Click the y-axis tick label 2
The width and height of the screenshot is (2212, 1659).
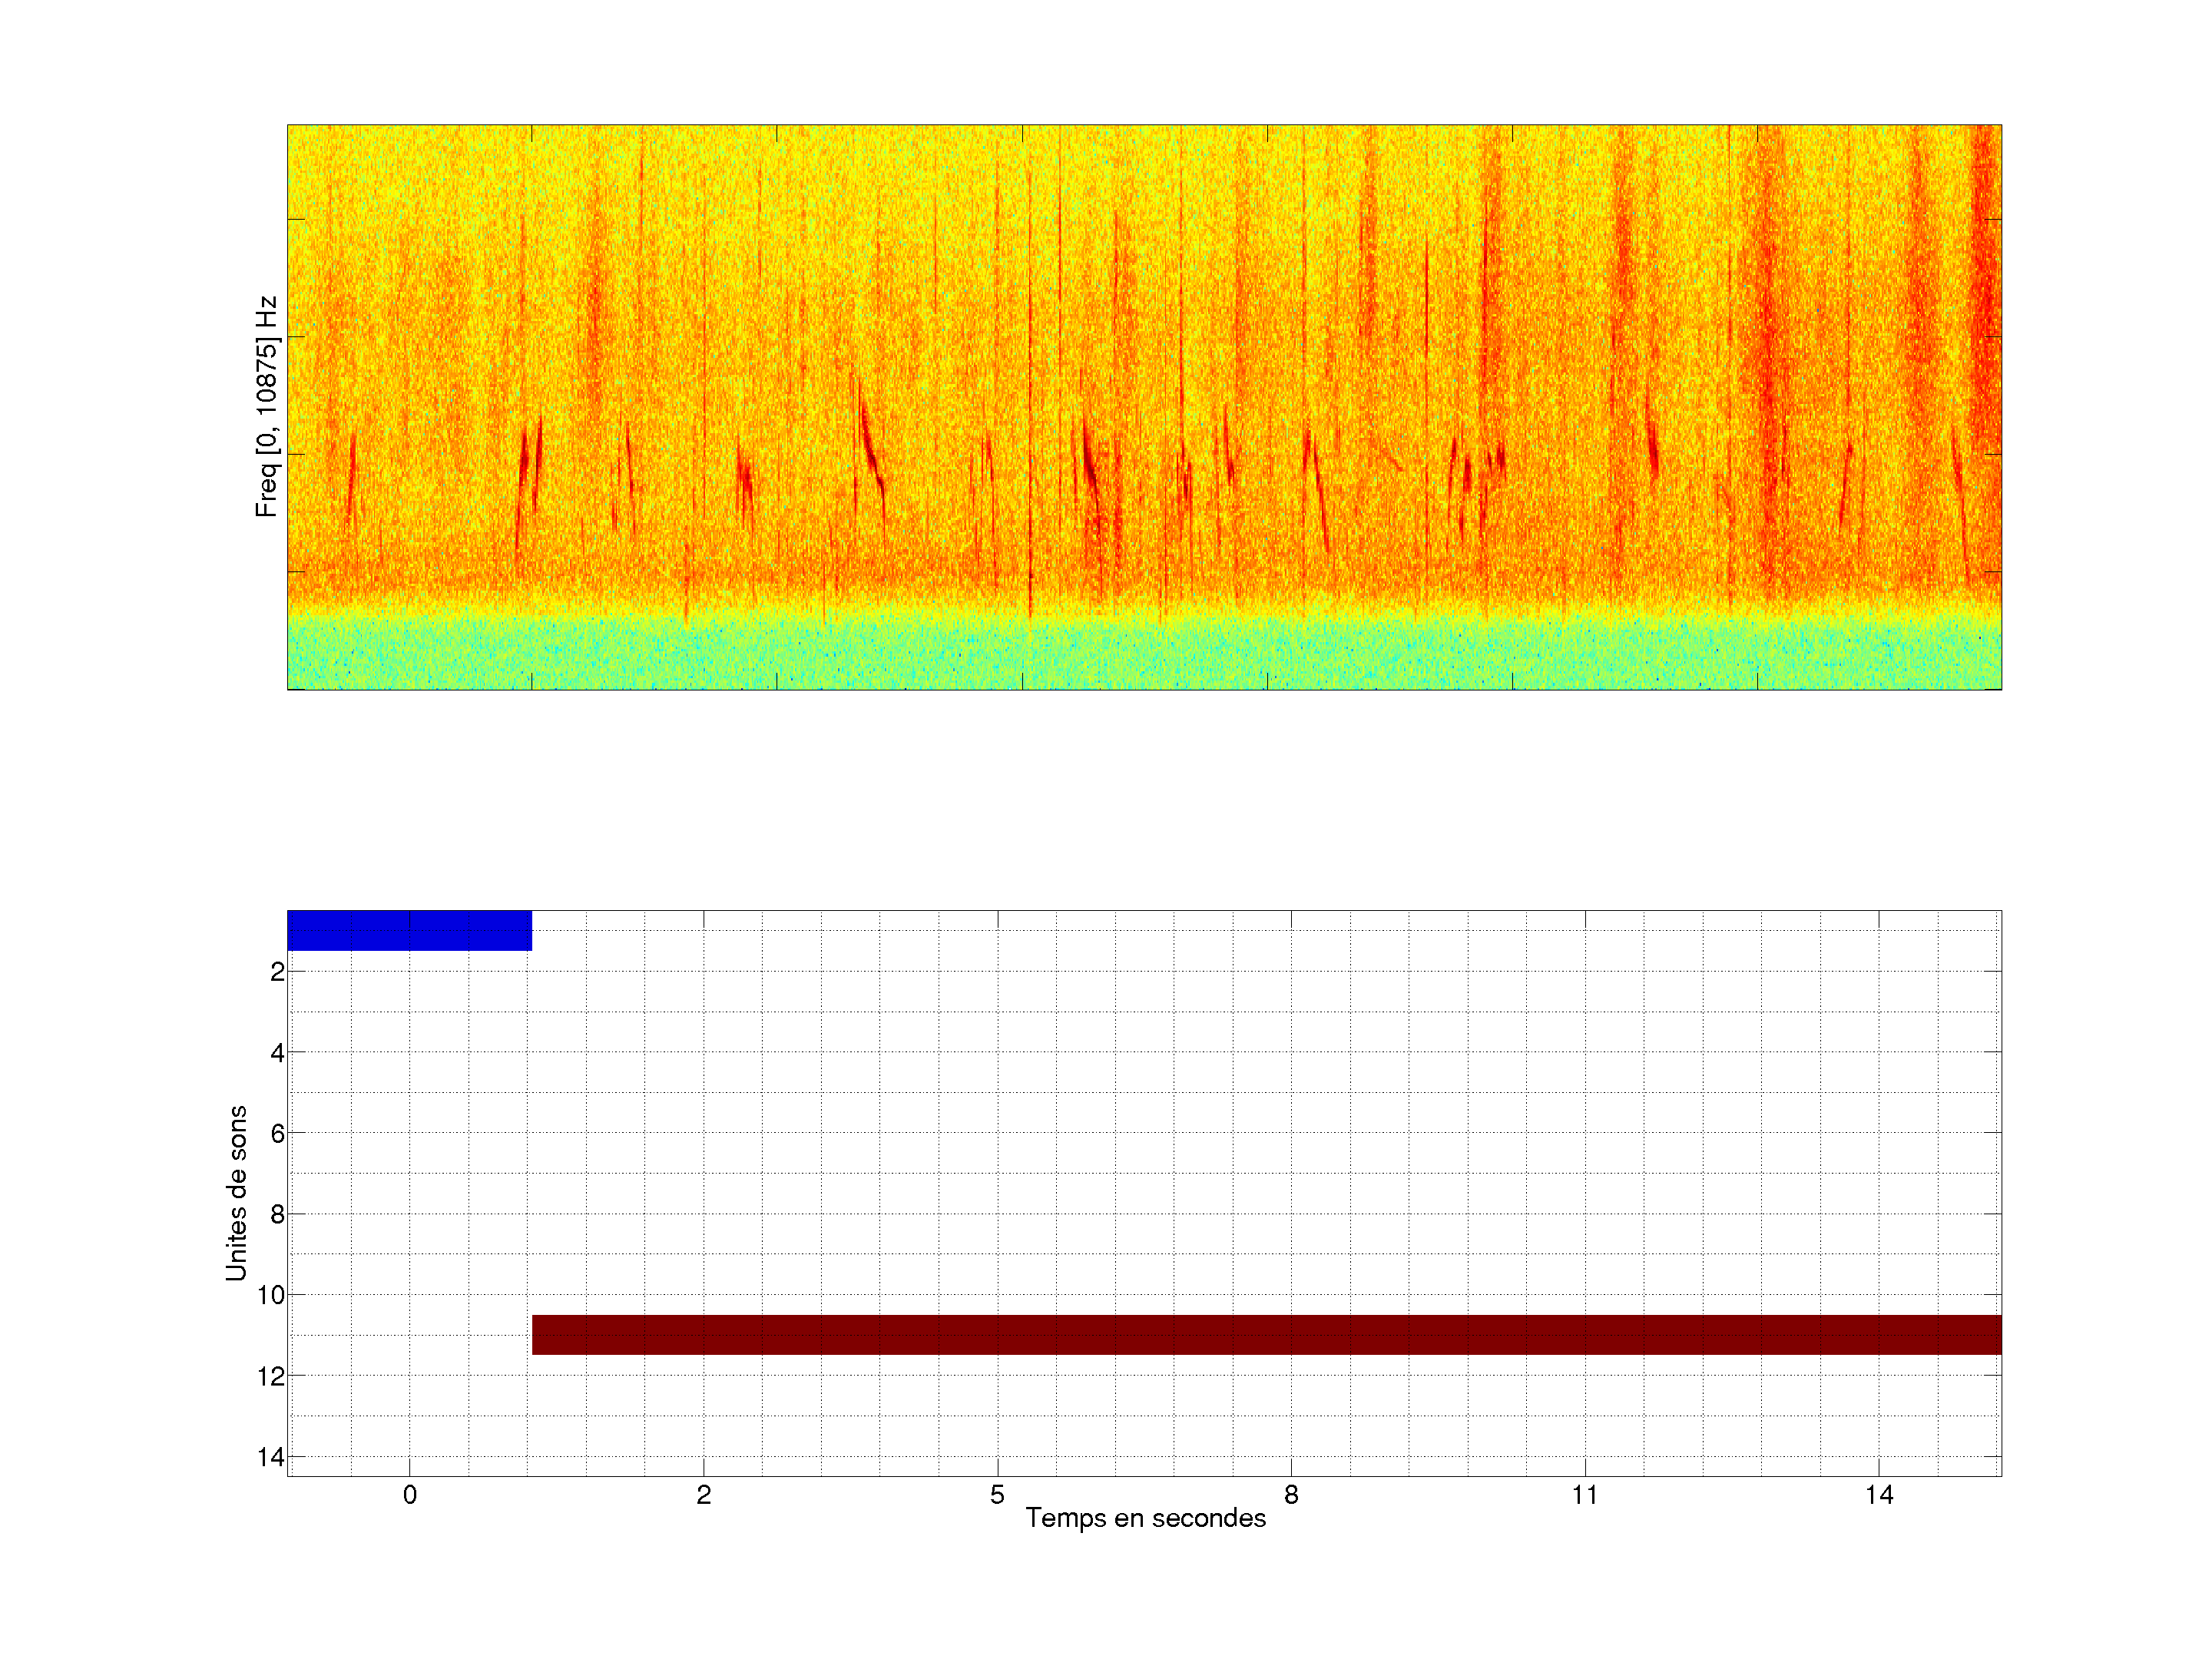point(277,972)
